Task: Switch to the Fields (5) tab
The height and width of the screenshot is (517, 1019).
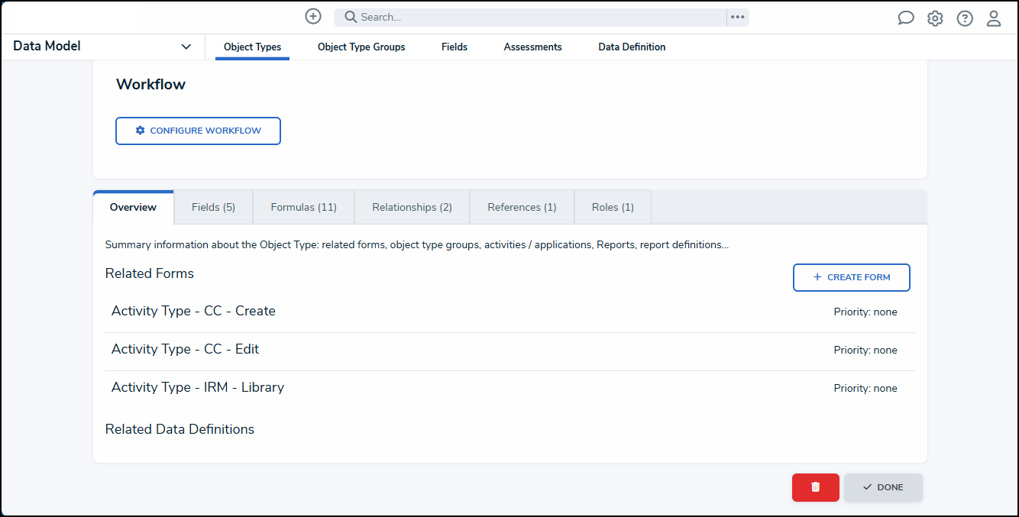Action: tap(212, 207)
